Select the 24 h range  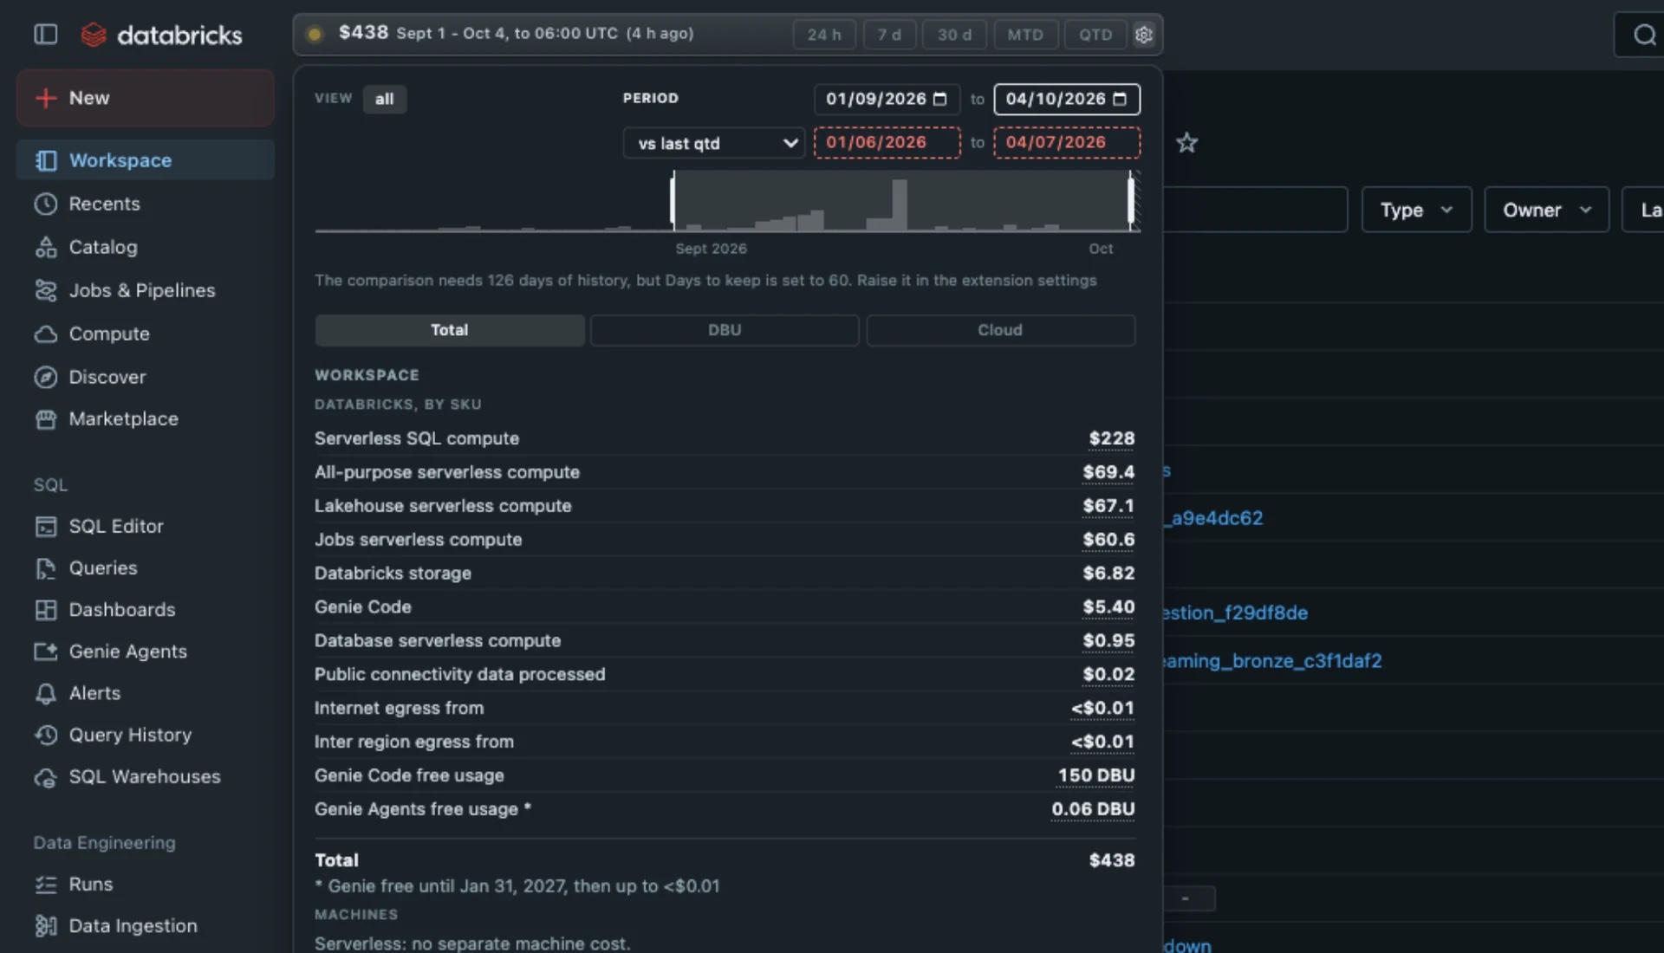(x=824, y=35)
